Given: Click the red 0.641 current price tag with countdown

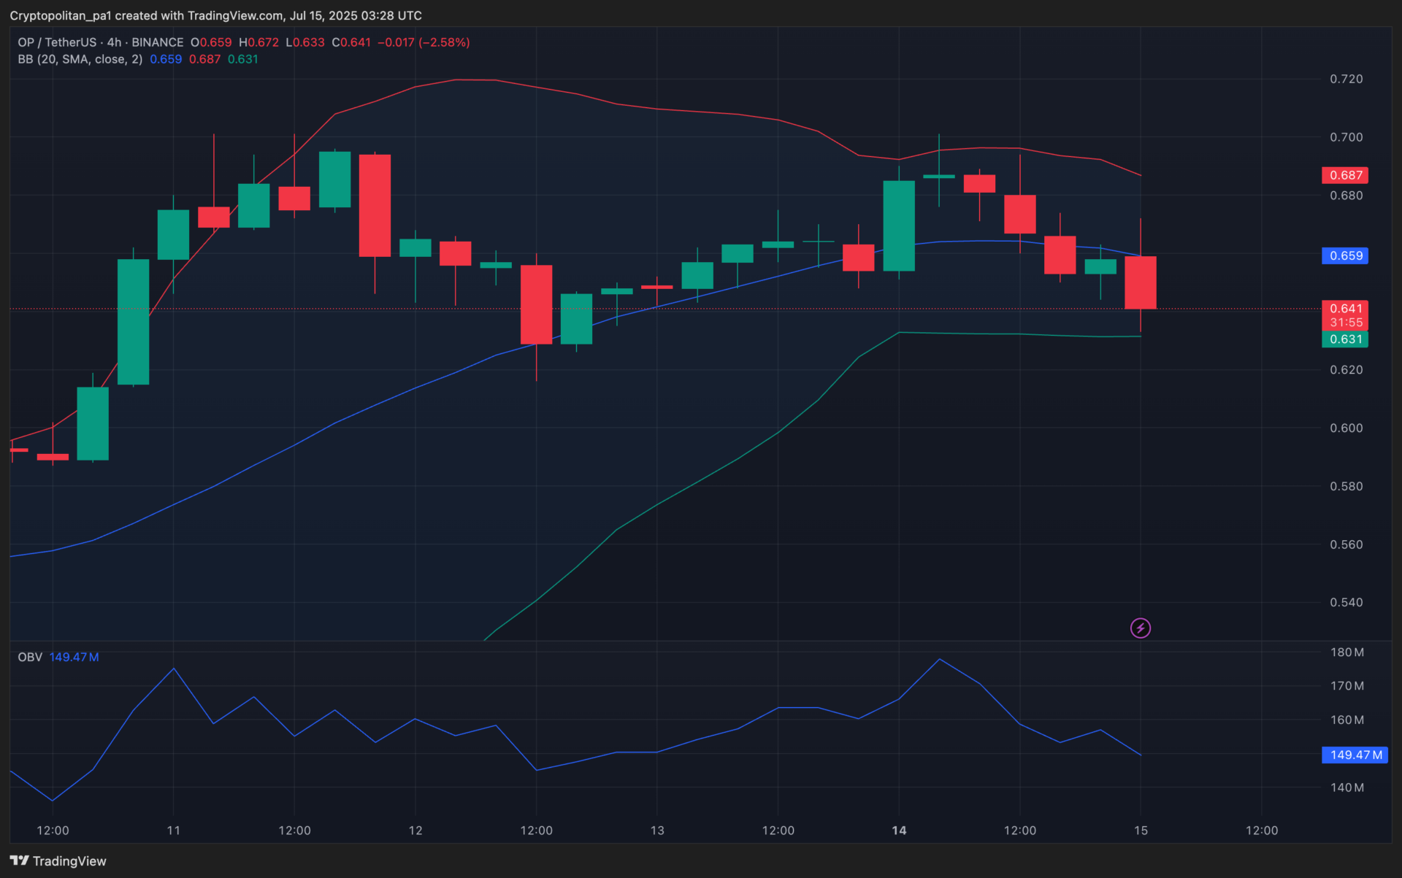Looking at the screenshot, I should 1344,315.
